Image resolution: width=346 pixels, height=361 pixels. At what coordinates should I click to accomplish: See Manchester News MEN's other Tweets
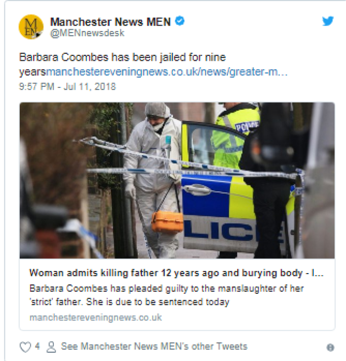[154, 346]
